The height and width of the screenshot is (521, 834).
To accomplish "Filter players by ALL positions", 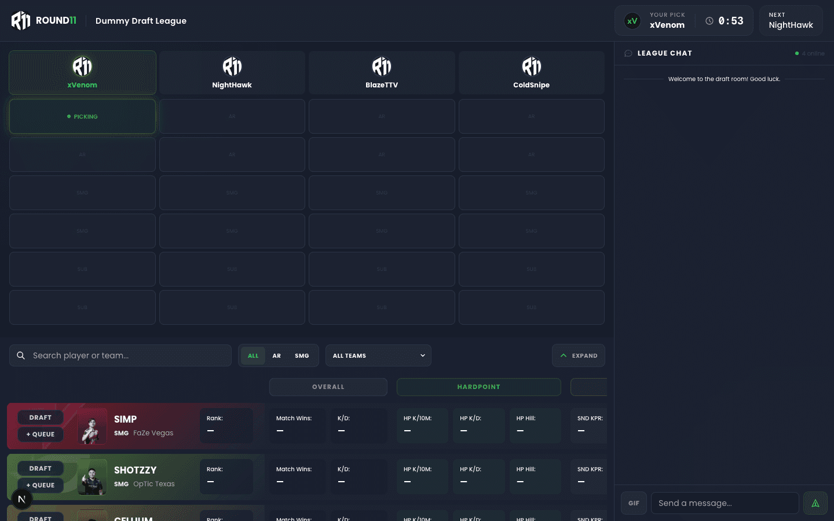I will pyautogui.click(x=253, y=355).
